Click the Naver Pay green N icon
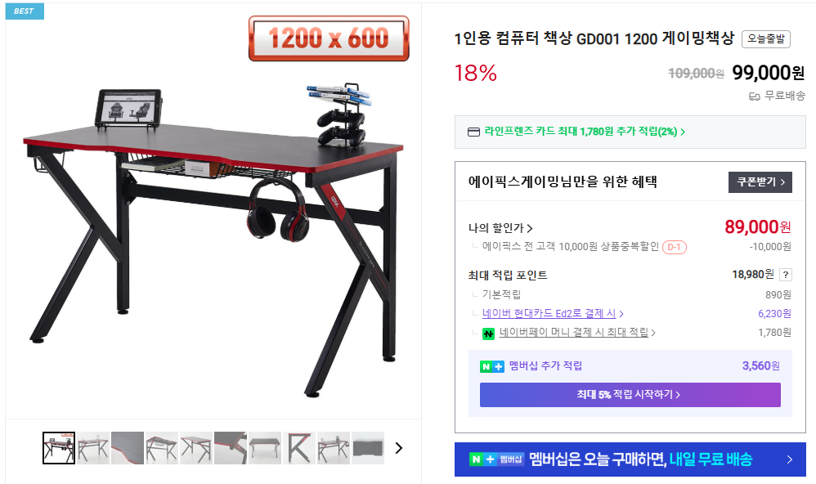816x484 pixels. 488,333
